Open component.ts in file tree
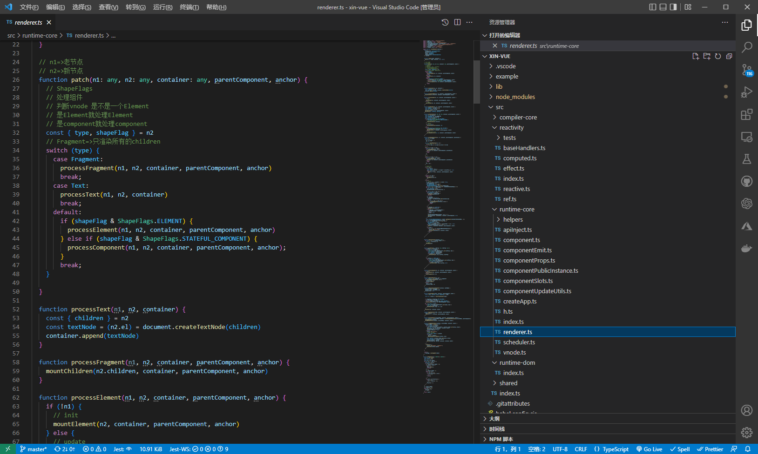Screen dimensions: 758x454 [x=608, y=240]
